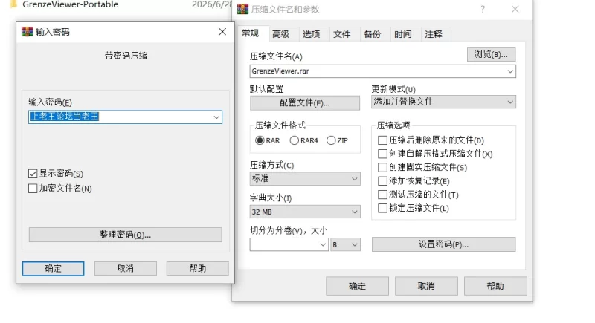Image resolution: width=595 pixels, height=323 pixels.
Task: Click 确定 in archive parameters window
Action: 357,286
